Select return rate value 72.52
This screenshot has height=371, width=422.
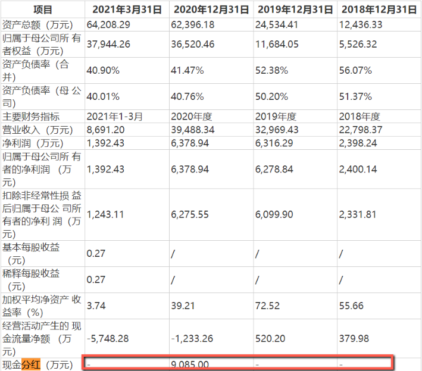pos(267,306)
